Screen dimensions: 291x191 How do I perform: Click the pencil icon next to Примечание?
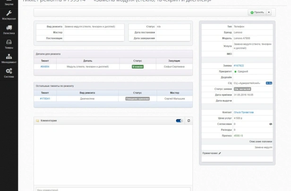pos(220,153)
